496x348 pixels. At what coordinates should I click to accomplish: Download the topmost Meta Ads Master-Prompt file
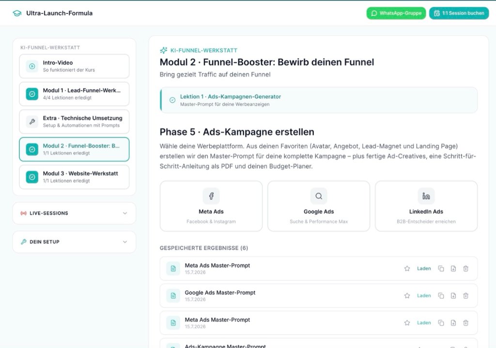(x=453, y=269)
